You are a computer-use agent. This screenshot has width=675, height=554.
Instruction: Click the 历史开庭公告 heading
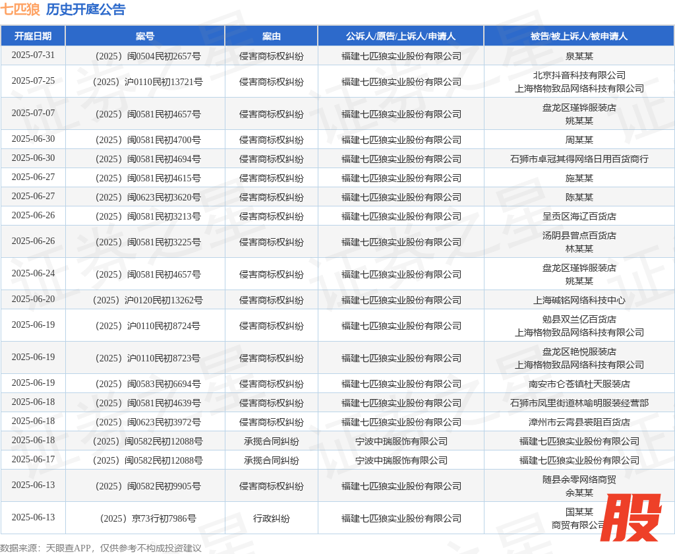(86, 9)
